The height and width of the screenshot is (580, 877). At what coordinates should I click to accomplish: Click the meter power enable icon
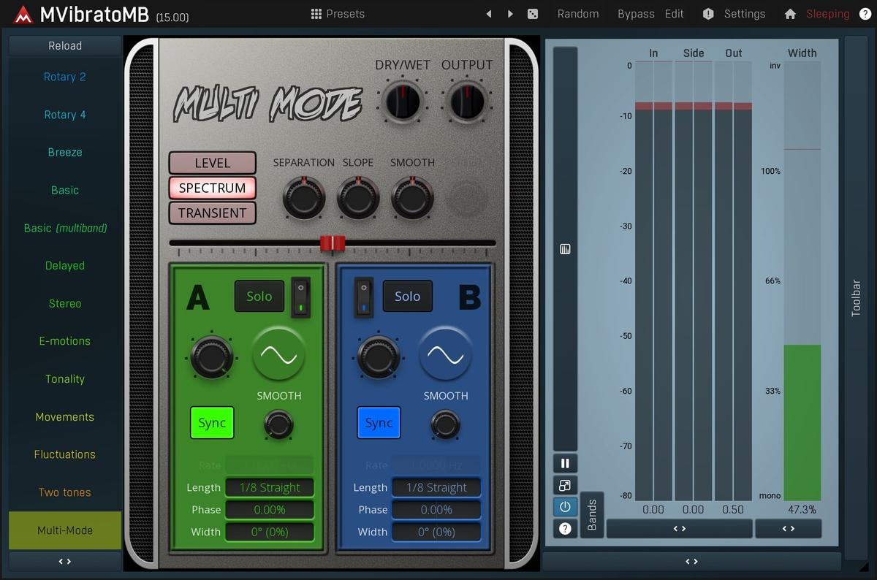click(x=565, y=507)
